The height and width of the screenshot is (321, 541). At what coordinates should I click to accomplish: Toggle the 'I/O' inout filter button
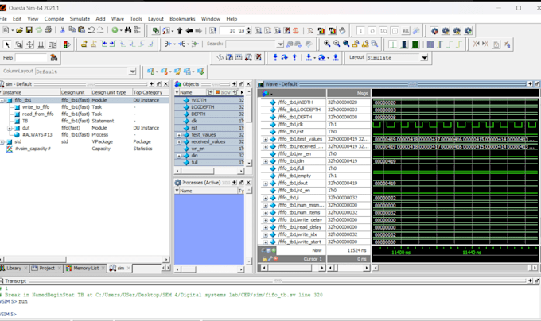(383, 31)
